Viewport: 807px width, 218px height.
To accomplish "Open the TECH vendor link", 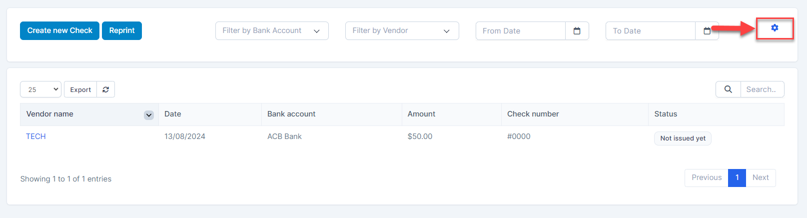I will tap(36, 136).
